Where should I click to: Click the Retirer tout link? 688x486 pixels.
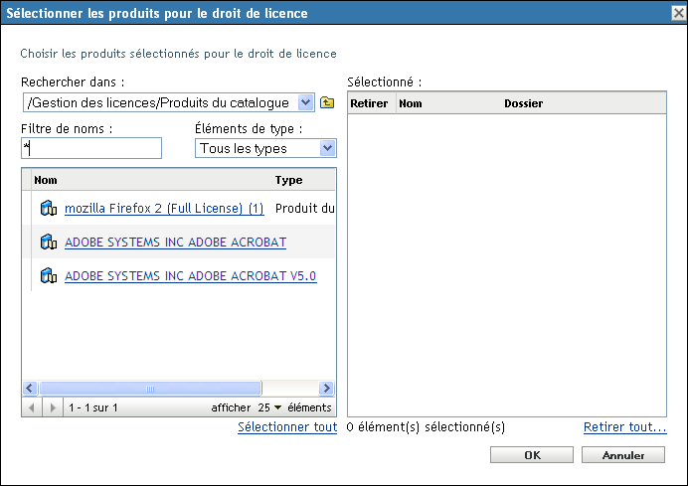[624, 427]
